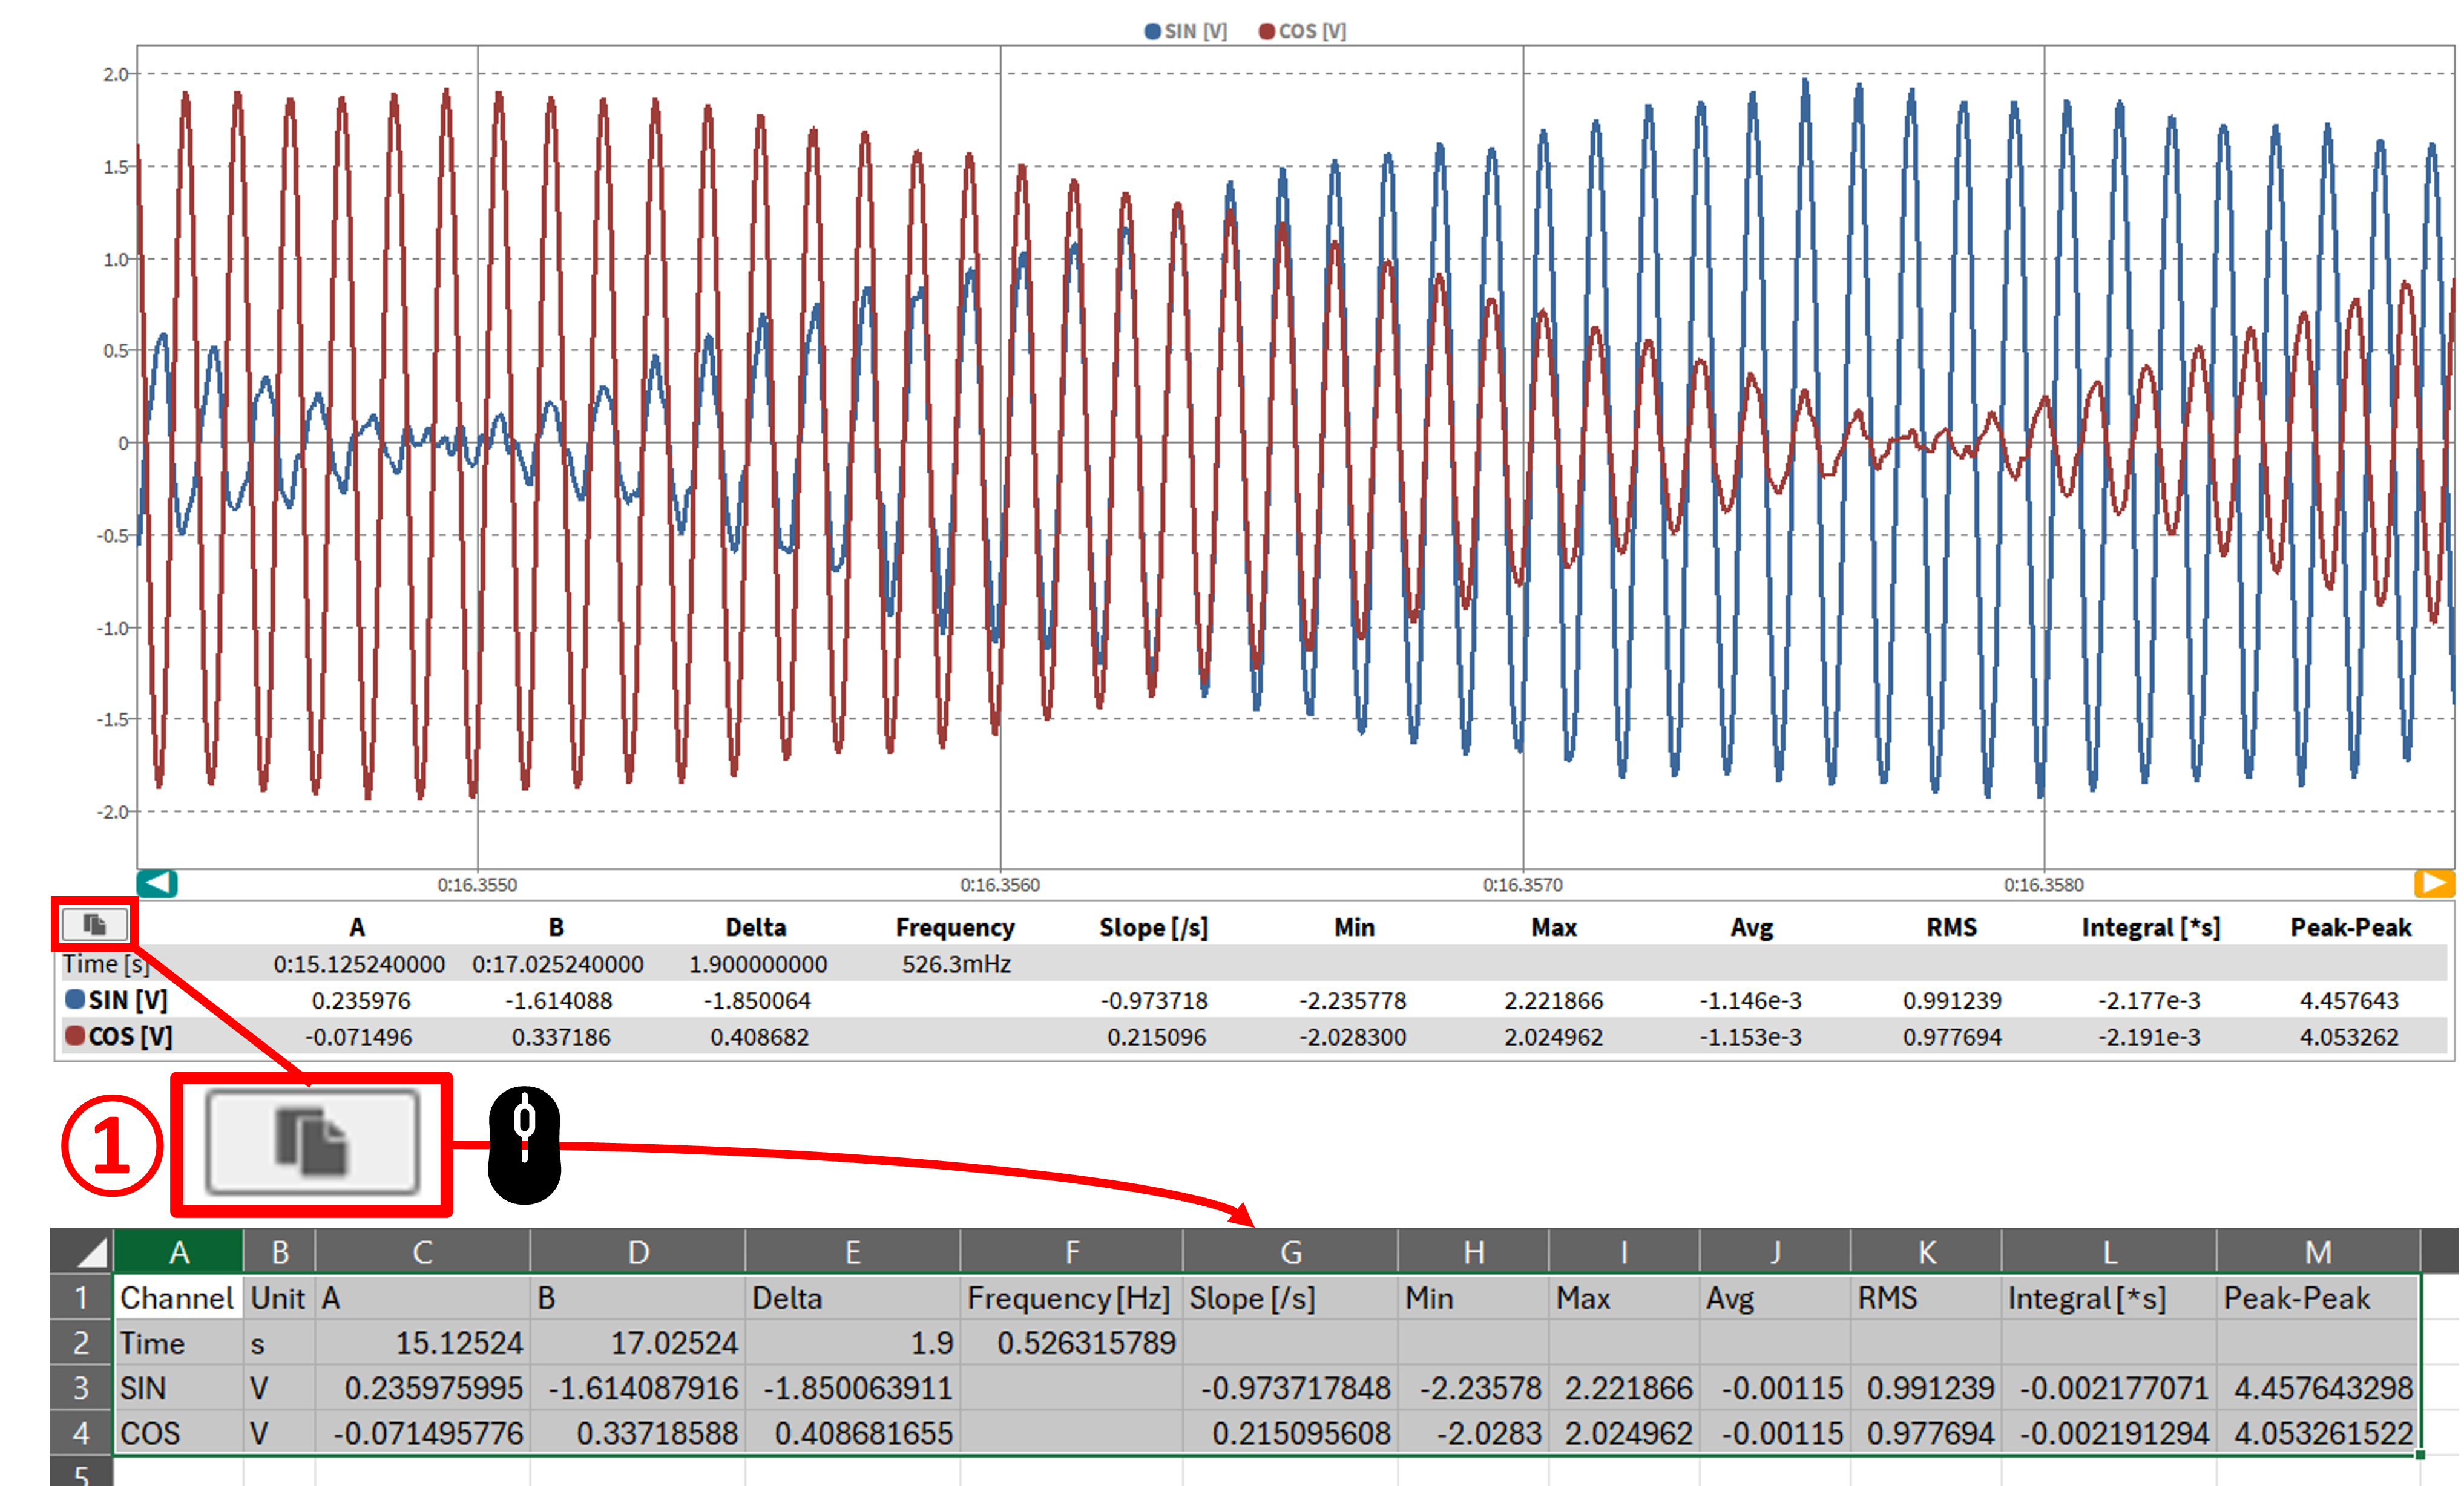The image size is (2464, 1486).
Task: Select Excel row 3 header
Action: [x=81, y=1388]
